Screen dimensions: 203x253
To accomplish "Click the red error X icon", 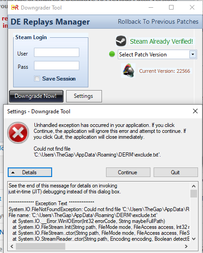I will 18,132.
